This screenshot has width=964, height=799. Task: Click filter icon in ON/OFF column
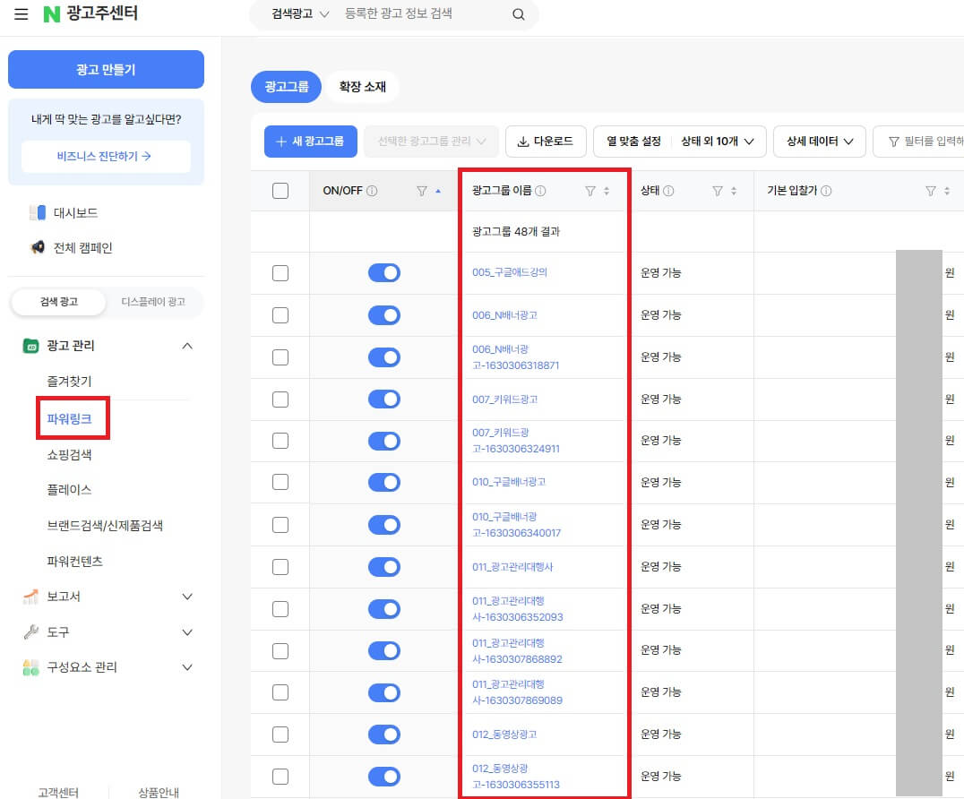(422, 191)
